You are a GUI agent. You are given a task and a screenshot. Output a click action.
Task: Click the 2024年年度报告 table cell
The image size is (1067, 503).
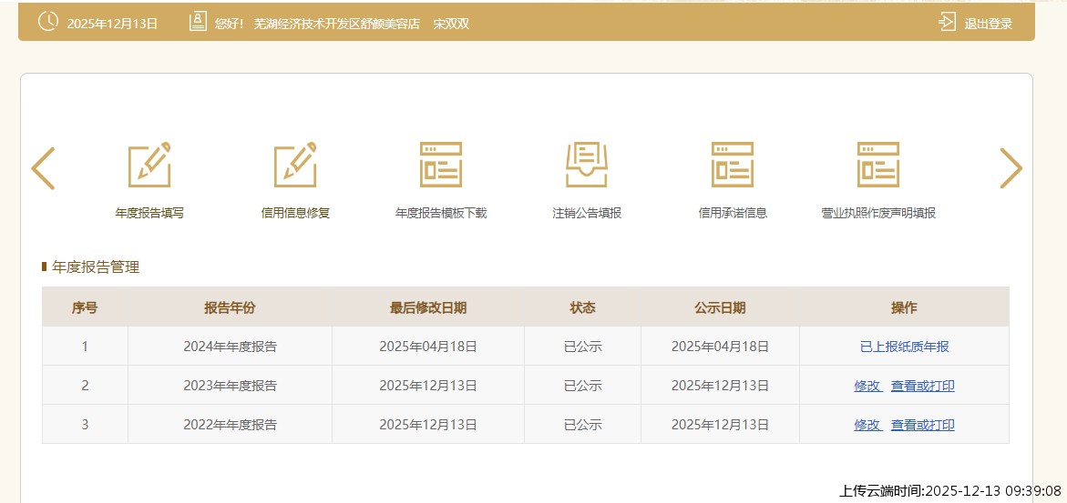click(x=230, y=347)
